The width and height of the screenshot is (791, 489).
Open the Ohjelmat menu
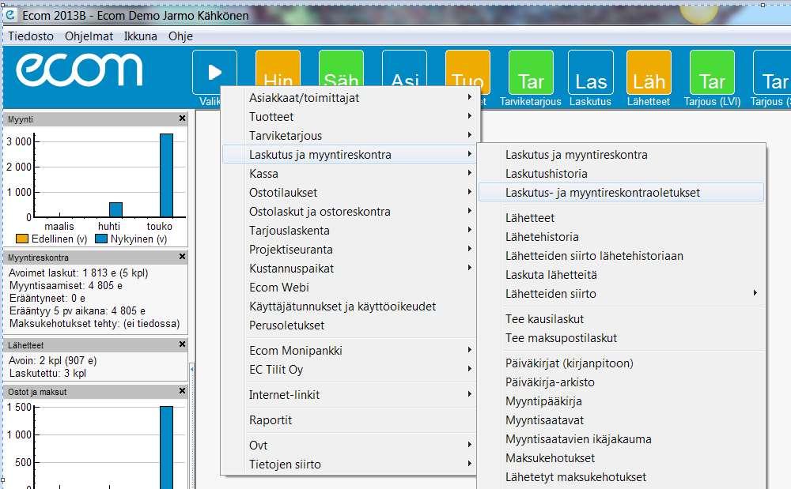(89, 36)
